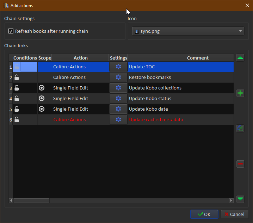Open settings gear for Update TOC row

point(118,67)
